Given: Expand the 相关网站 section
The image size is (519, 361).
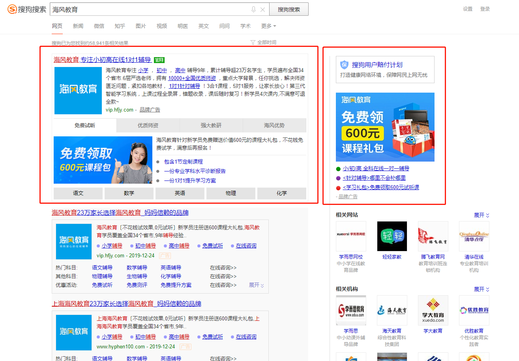Looking at the screenshot, I should click(x=482, y=215).
